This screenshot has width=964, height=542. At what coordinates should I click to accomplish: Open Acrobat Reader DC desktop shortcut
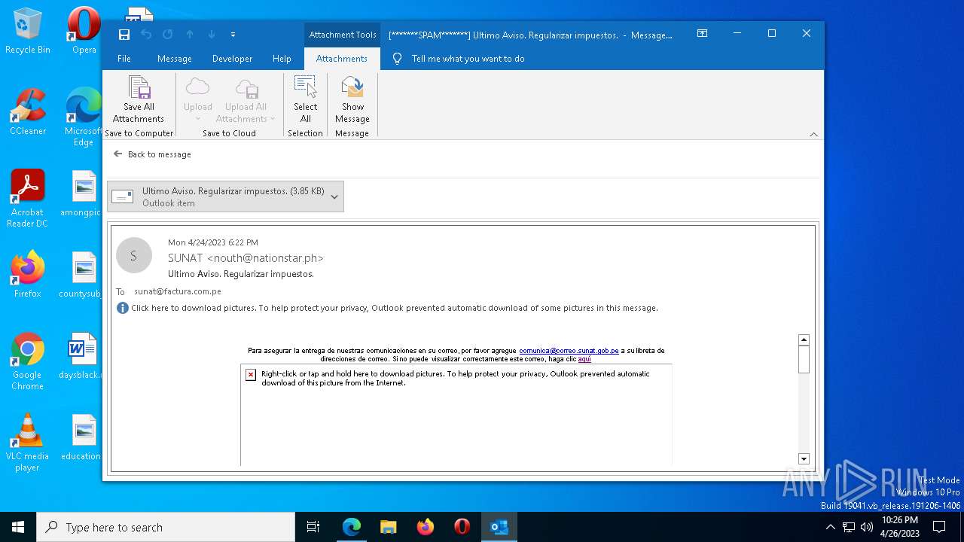click(28, 199)
